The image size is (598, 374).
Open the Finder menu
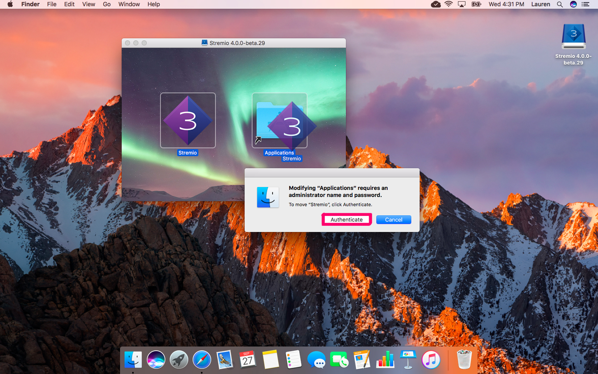[x=30, y=4]
